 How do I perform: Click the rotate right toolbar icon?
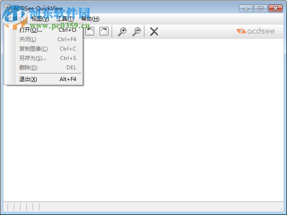pyautogui.click(x=104, y=31)
